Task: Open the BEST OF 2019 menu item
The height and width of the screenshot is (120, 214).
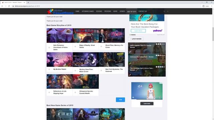Action: [x=132, y=12]
